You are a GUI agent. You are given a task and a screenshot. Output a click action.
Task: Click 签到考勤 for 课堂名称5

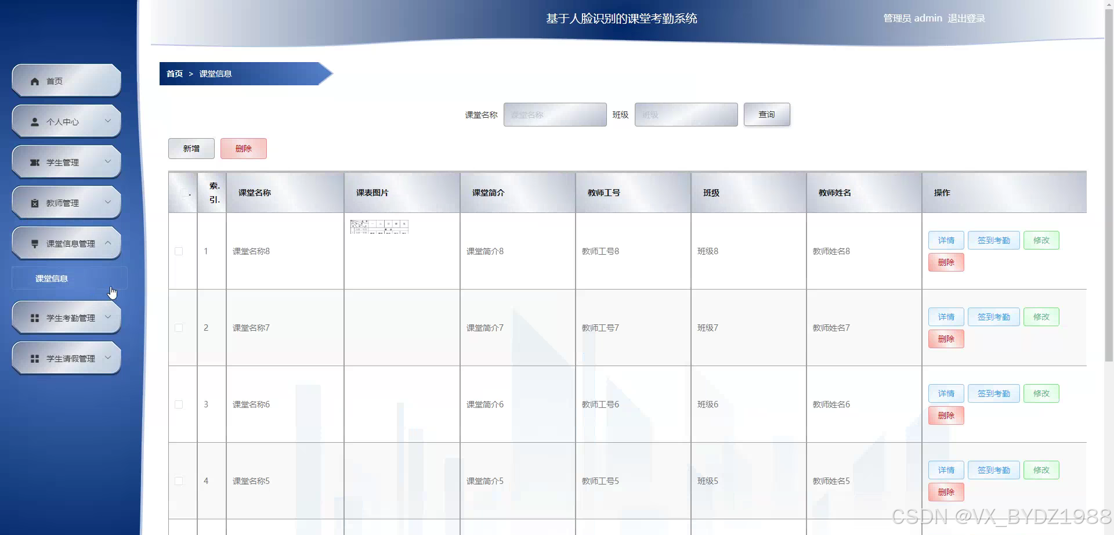994,470
